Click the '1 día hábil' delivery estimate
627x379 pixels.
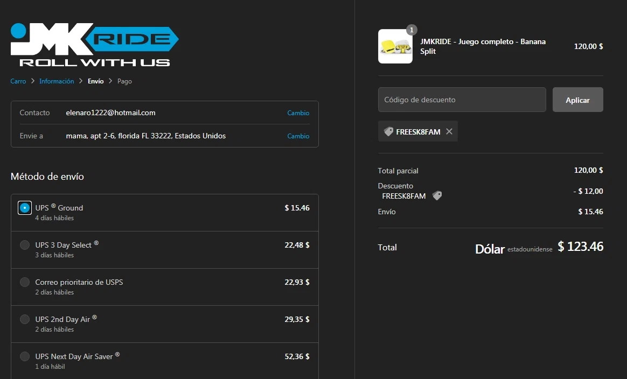50,367
